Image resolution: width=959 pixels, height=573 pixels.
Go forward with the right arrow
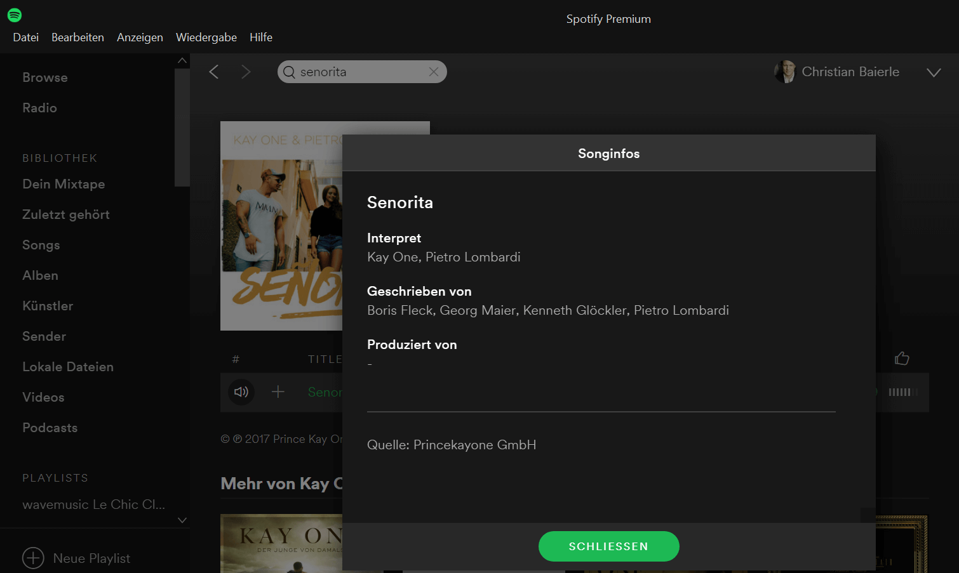point(246,72)
